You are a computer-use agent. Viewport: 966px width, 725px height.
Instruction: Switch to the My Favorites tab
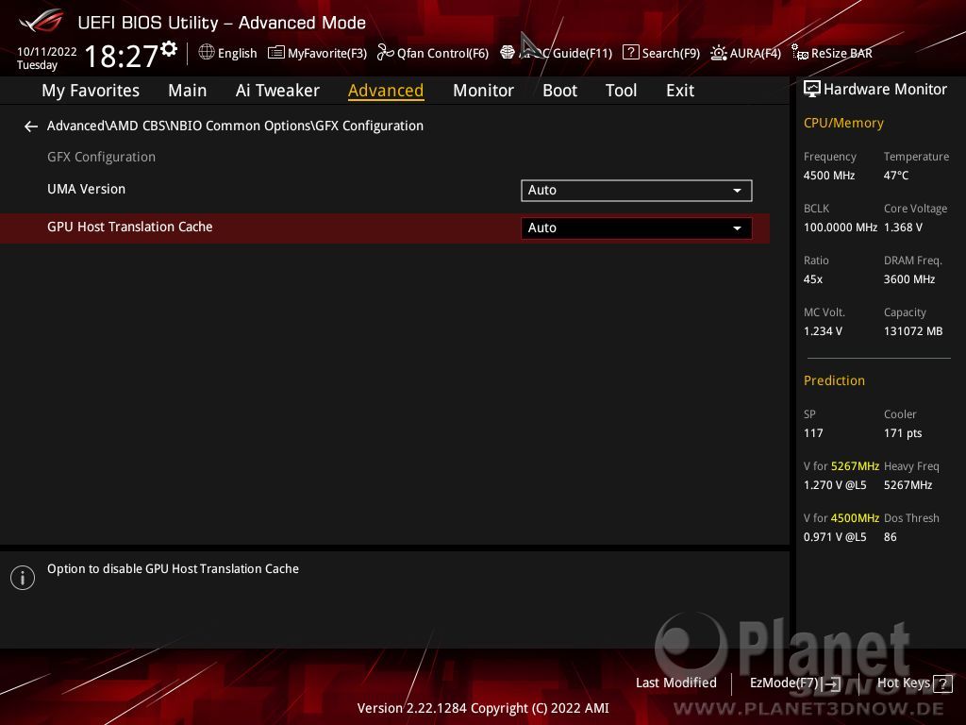click(91, 91)
